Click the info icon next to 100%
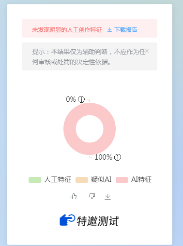 [x=118, y=157]
